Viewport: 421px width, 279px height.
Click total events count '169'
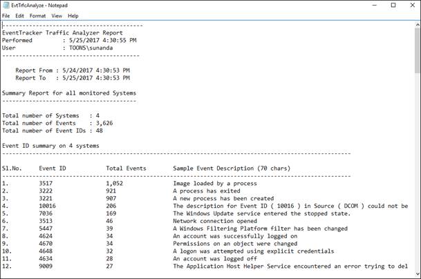coord(111,213)
